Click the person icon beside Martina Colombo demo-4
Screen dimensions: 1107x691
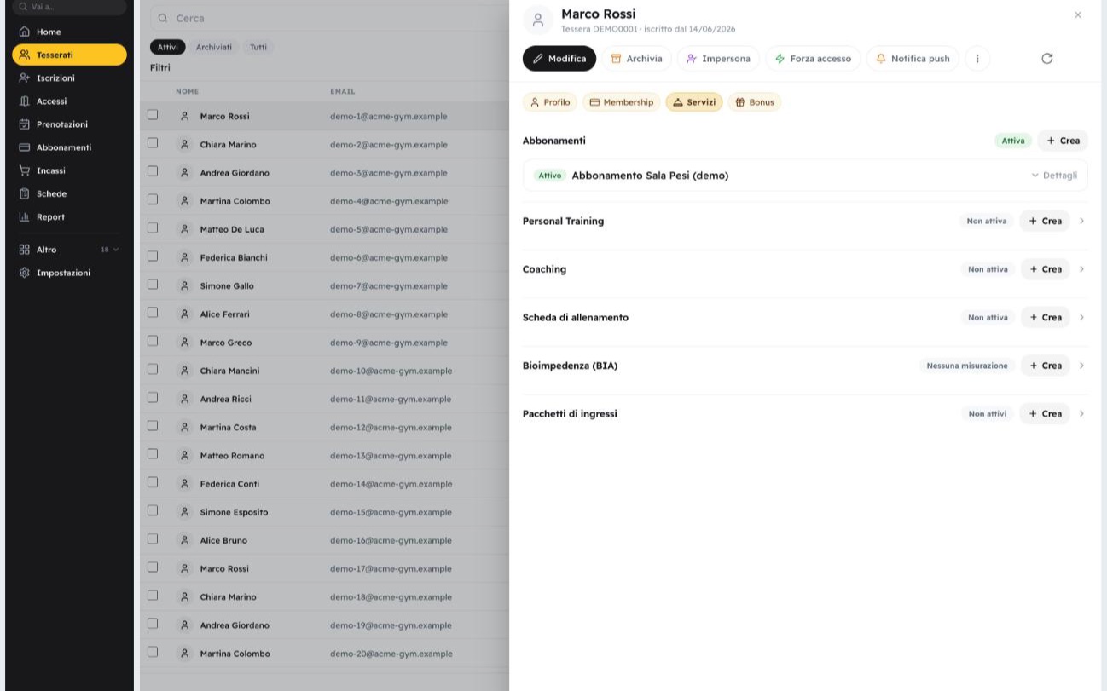[x=184, y=201]
